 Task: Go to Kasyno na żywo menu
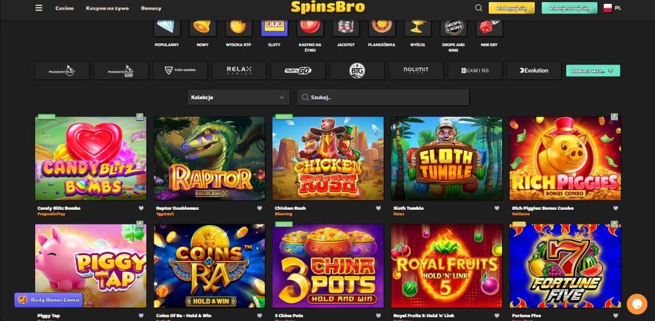click(x=107, y=8)
